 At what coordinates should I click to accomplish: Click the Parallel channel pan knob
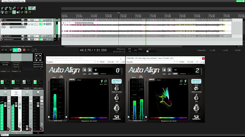[16, 92]
